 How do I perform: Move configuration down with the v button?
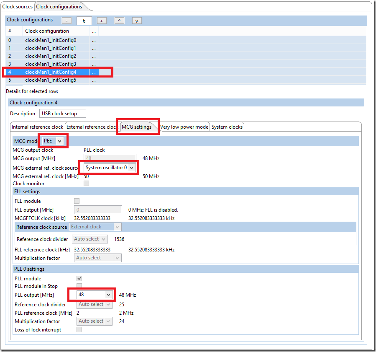(x=137, y=21)
